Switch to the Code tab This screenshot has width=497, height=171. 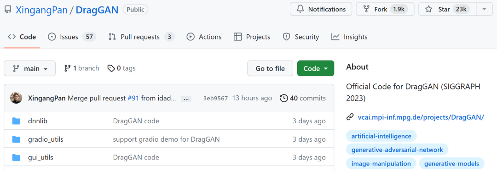[x=22, y=37]
